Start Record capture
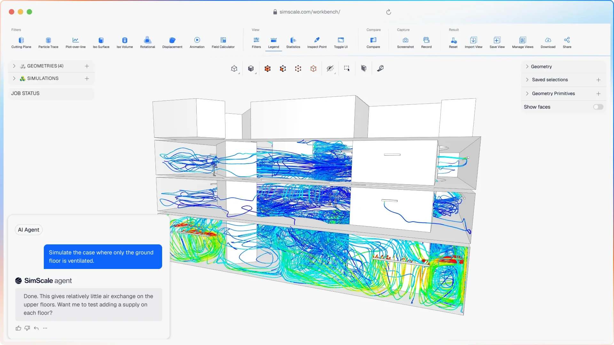 pos(426,42)
